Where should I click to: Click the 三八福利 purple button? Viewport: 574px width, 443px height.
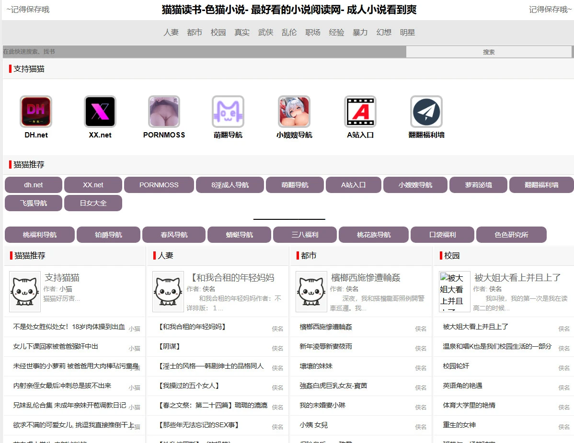pyautogui.click(x=304, y=235)
